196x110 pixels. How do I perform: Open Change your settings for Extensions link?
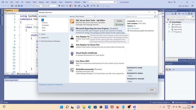tap(51, 85)
